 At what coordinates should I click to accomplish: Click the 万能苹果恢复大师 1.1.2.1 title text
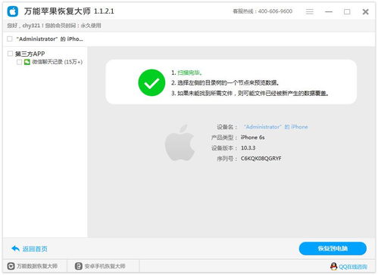tap(69, 11)
